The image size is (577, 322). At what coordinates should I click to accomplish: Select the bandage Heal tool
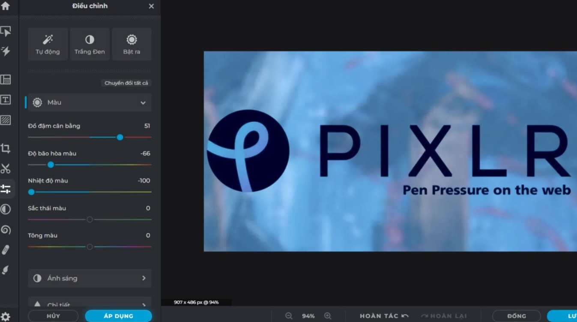pos(6,250)
